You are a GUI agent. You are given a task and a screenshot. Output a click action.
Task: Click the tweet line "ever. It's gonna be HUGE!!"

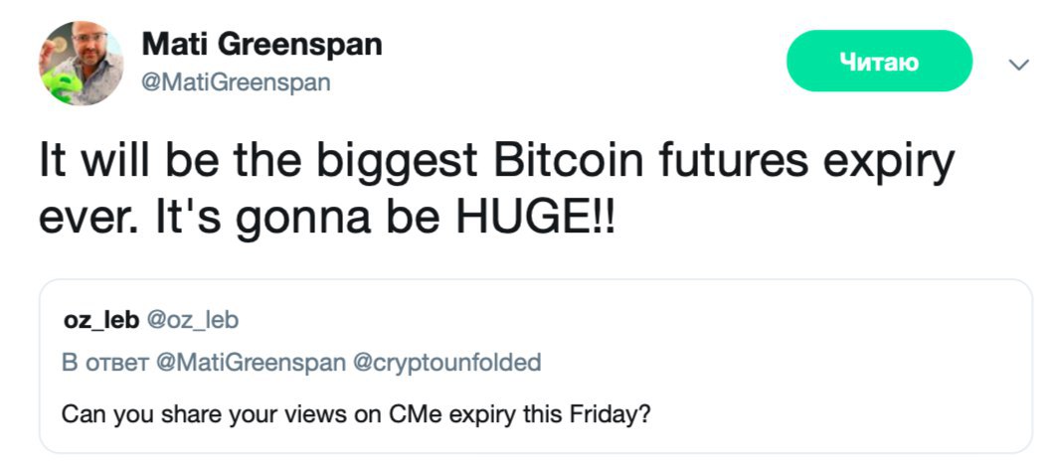[328, 216]
